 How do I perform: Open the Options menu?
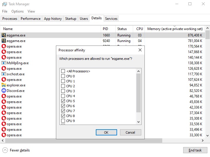coord(17,11)
